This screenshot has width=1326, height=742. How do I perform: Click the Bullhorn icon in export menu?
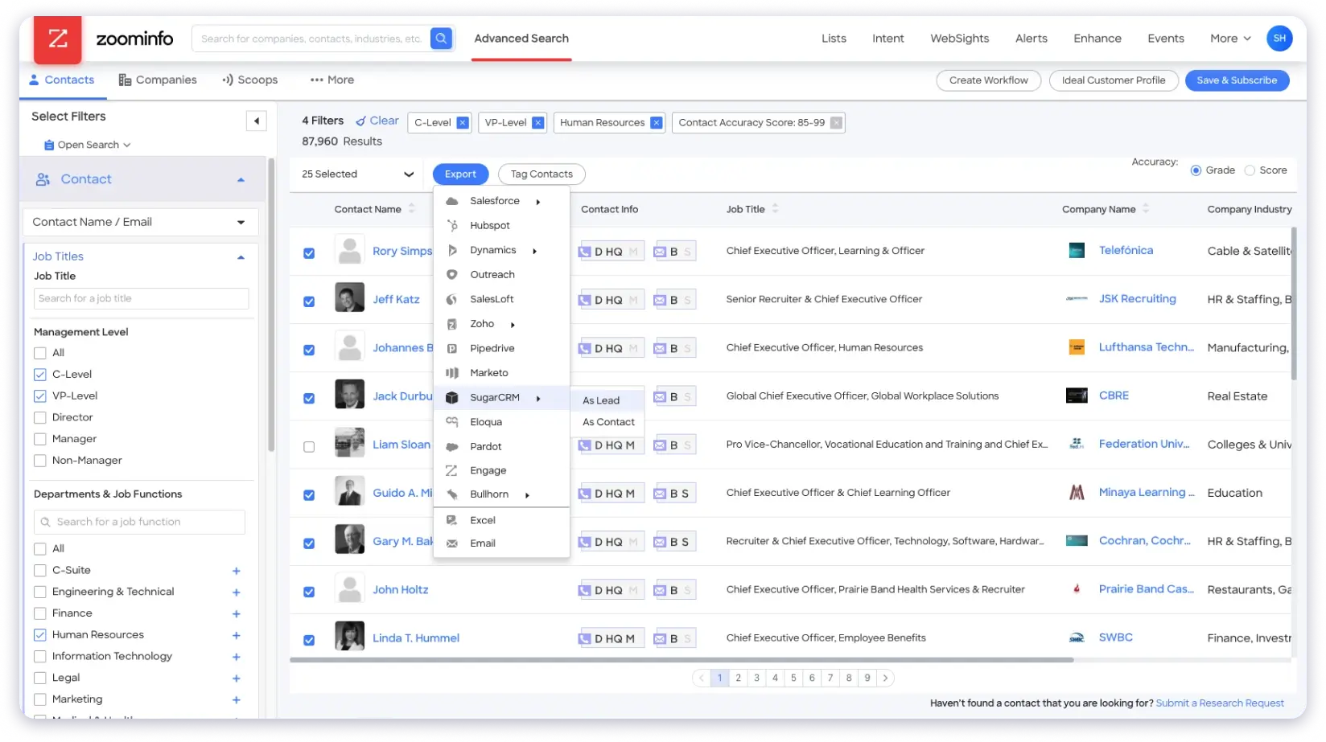pos(452,494)
